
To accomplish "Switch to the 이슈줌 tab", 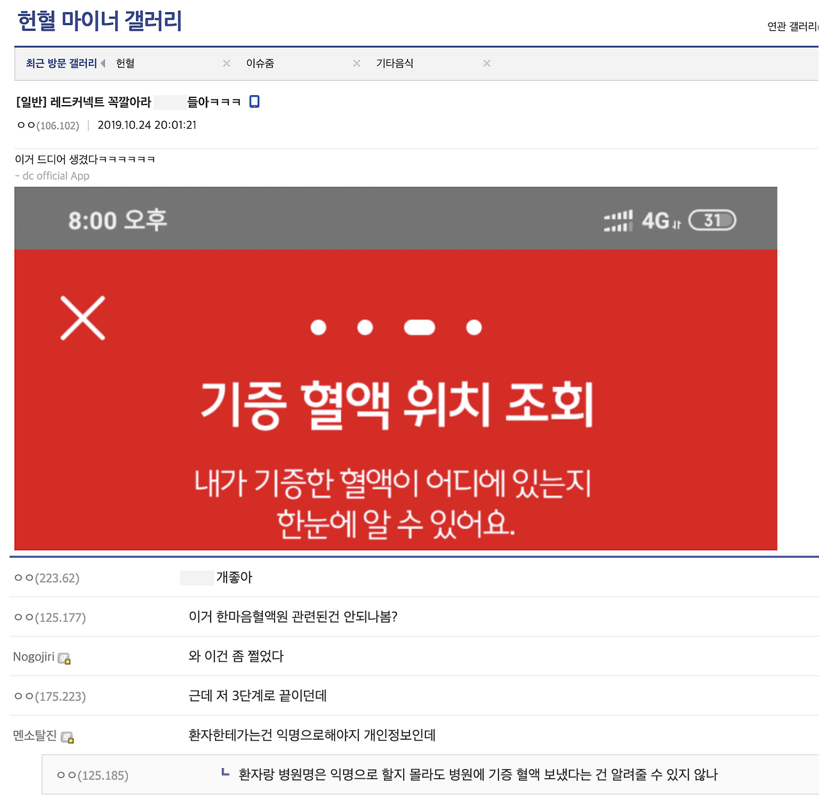I will 261,63.
